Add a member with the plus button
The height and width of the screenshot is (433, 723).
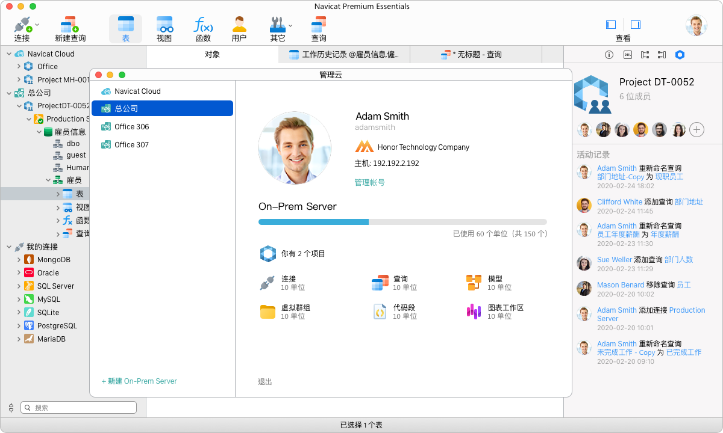(x=697, y=129)
